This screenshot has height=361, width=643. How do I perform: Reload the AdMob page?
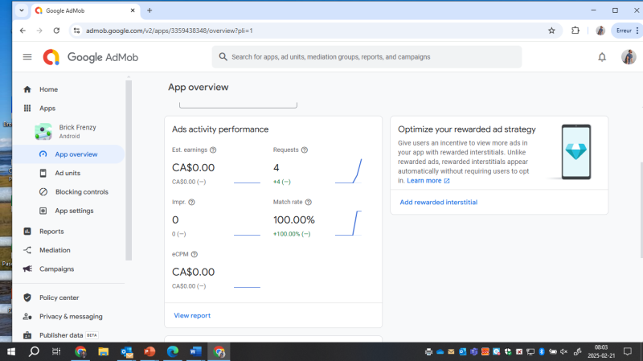point(56,31)
